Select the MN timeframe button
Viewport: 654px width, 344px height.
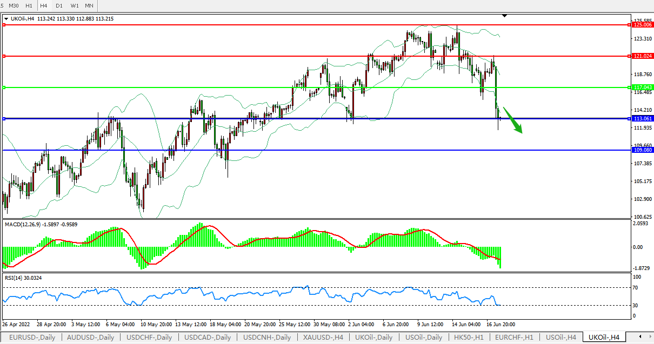[89, 5]
